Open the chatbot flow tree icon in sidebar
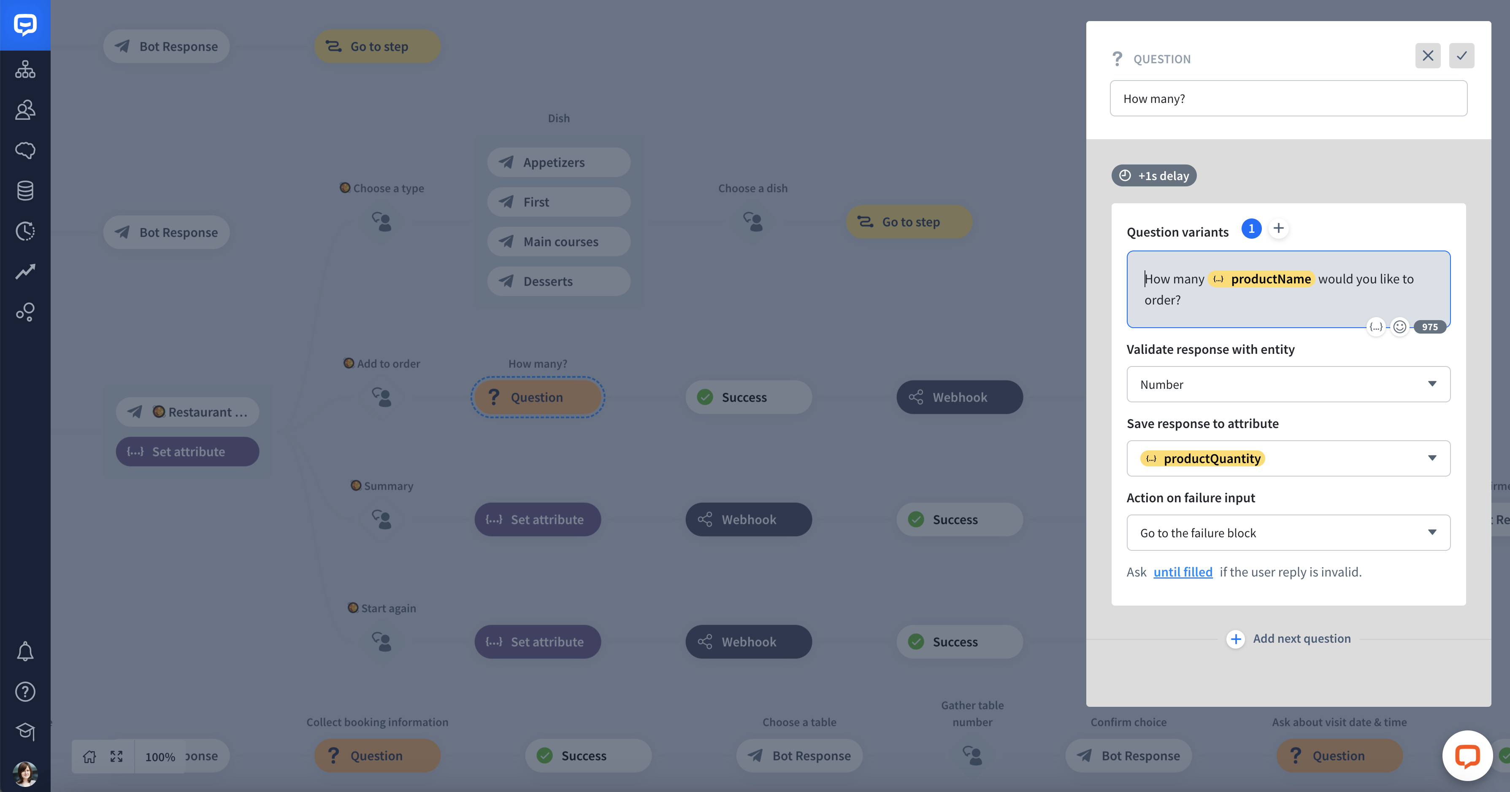The image size is (1510, 792). [x=25, y=69]
